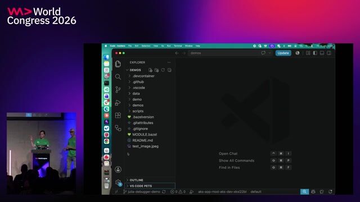
Task: Click julia-debugger-demo branch in status bar
Action: coord(142,192)
